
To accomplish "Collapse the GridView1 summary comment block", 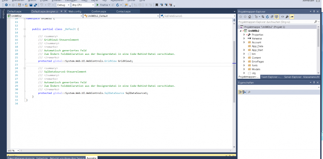I will point(25,36).
